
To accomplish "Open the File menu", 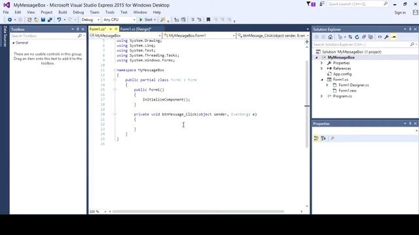I will click(6, 12).
